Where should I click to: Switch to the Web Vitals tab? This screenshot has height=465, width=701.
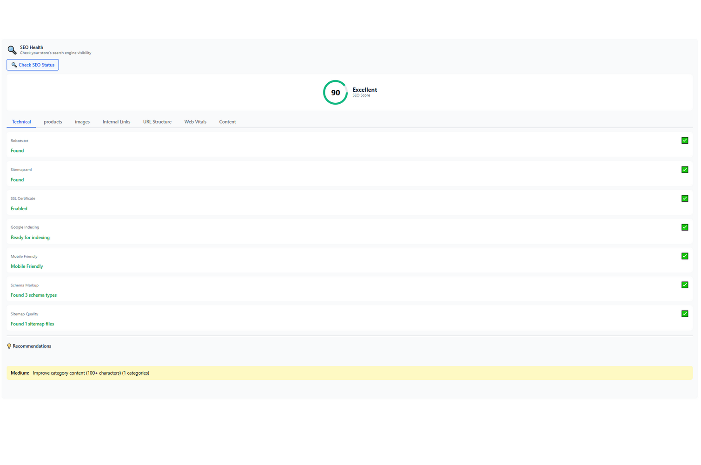(195, 121)
